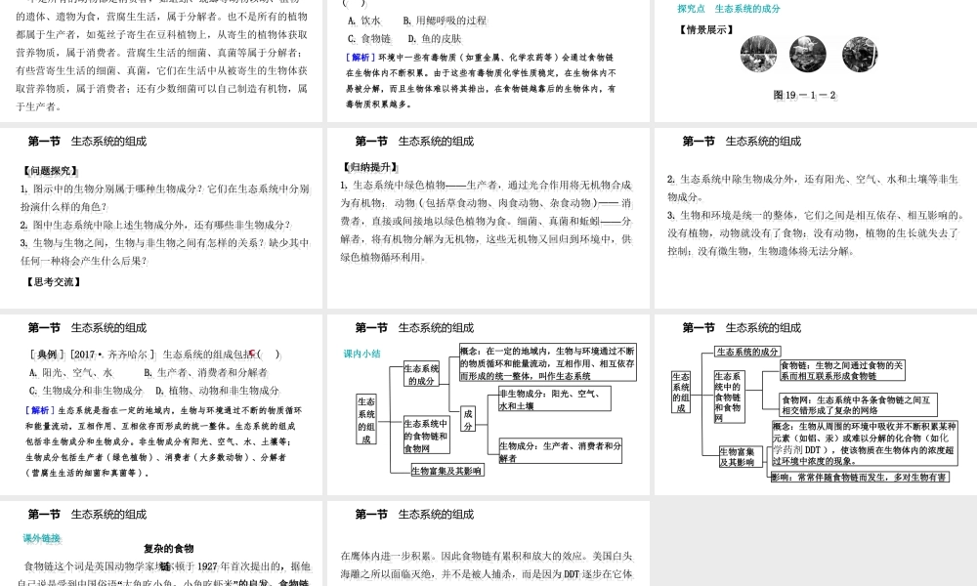Click the slide title above 【归纳提升】

click(x=414, y=142)
